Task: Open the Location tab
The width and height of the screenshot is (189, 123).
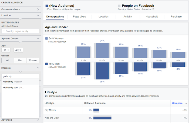Action: pos(103,17)
